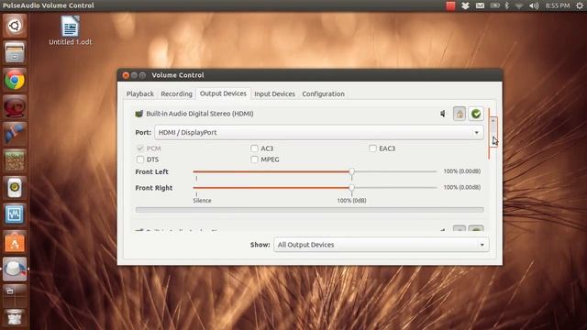The height and width of the screenshot is (330, 587).
Task: Set HDMI device as fallback with green checkmark
Action: pyautogui.click(x=476, y=114)
